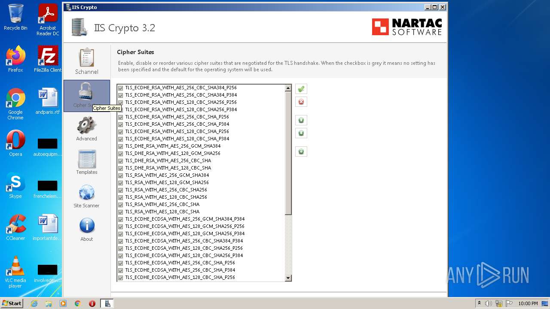Viewport: 550px width, 309px height.
Task: Toggle TLS_DHE_RSA_WITH_AES_128_CBC_SHA checkbox
Action: [x=121, y=168]
